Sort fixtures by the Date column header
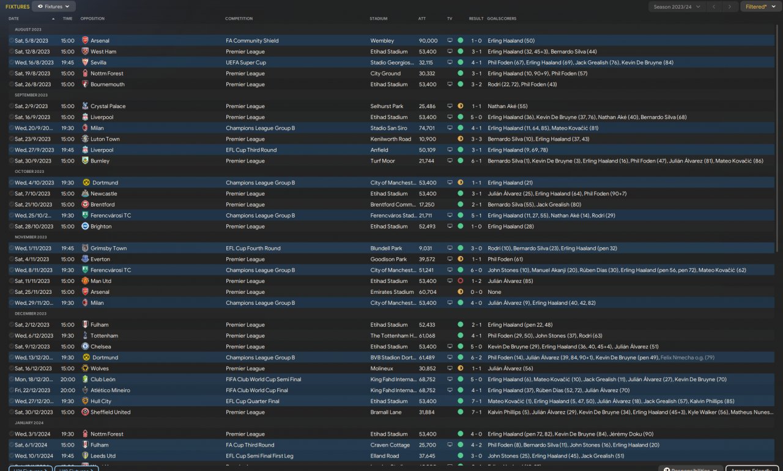 [x=13, y=18]
